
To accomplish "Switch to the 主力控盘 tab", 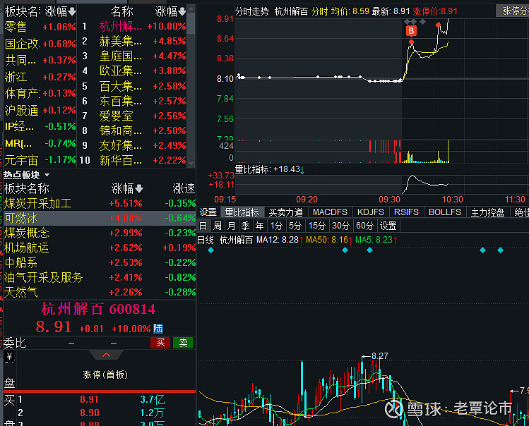I will [487, 212].
